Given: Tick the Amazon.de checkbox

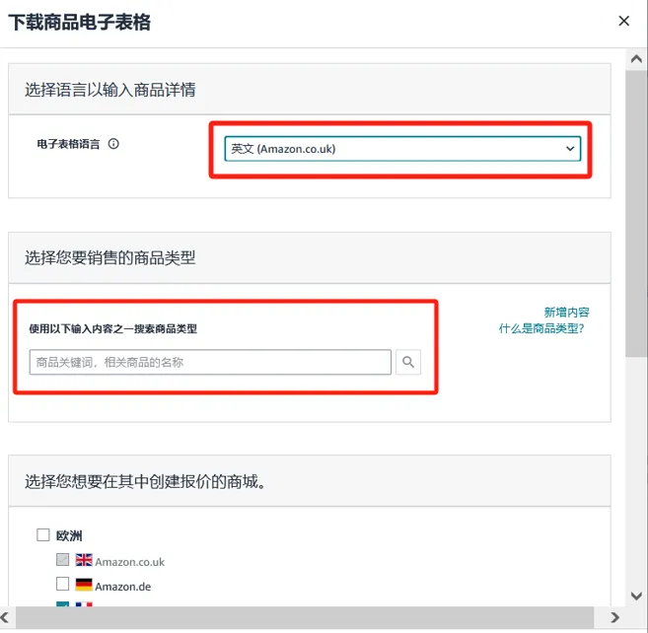Looking at the screenshot, I should [x=63, y=585].
